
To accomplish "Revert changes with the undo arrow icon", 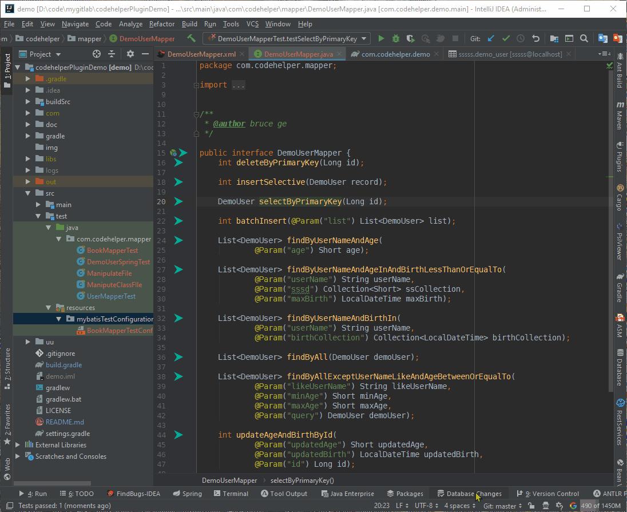I will coord(535,38).
